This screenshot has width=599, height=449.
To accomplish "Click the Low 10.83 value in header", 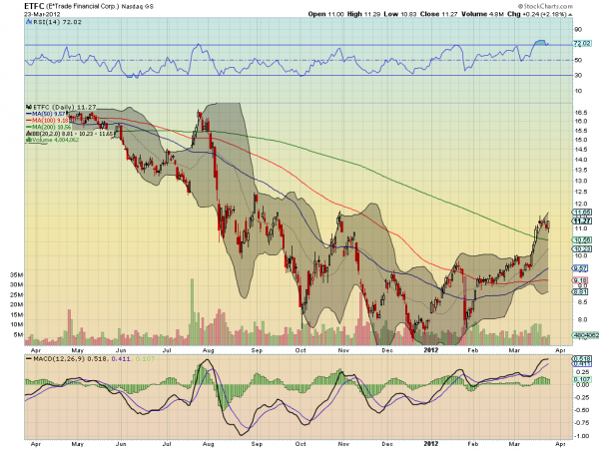I will (400, 14).
